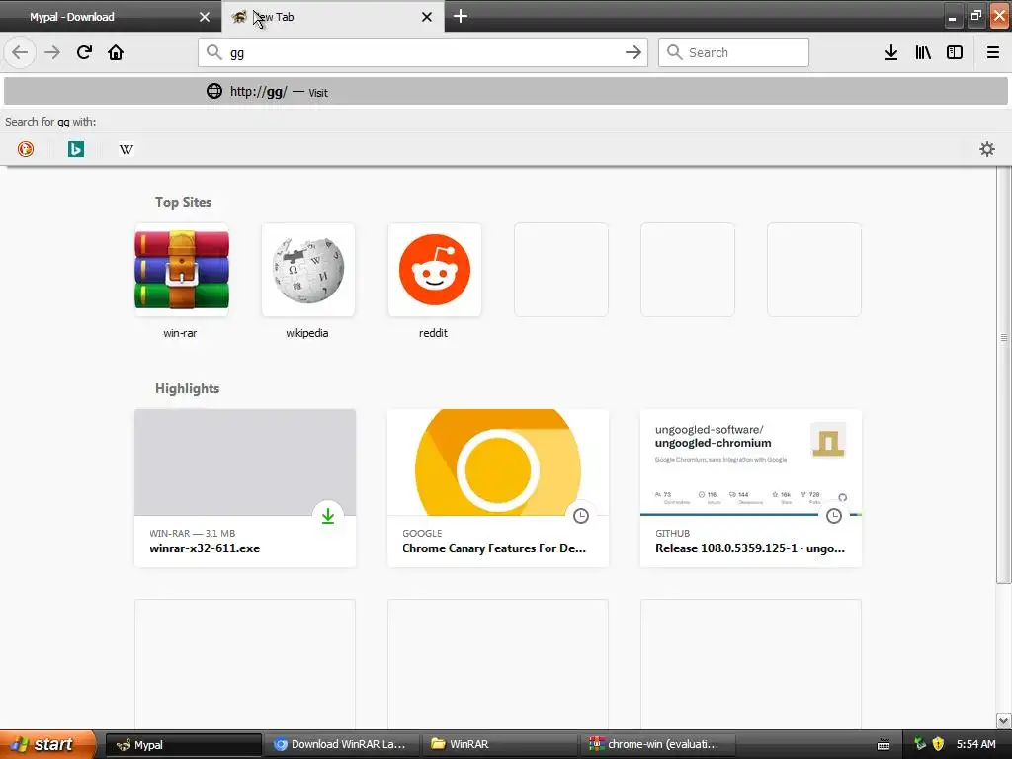Click the green download icon on winrar card
The height and width of the screenshot is (759, 1012).
tap(328, 516)
